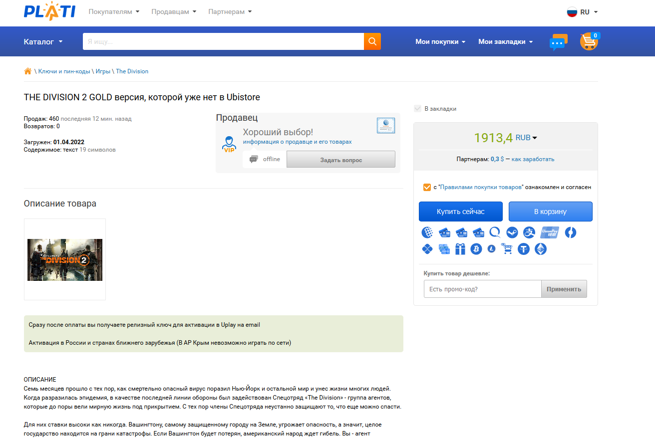Open the RUB currency dropdown
Image resolution: width=655 pixels, height=440 pixels.
526,138
